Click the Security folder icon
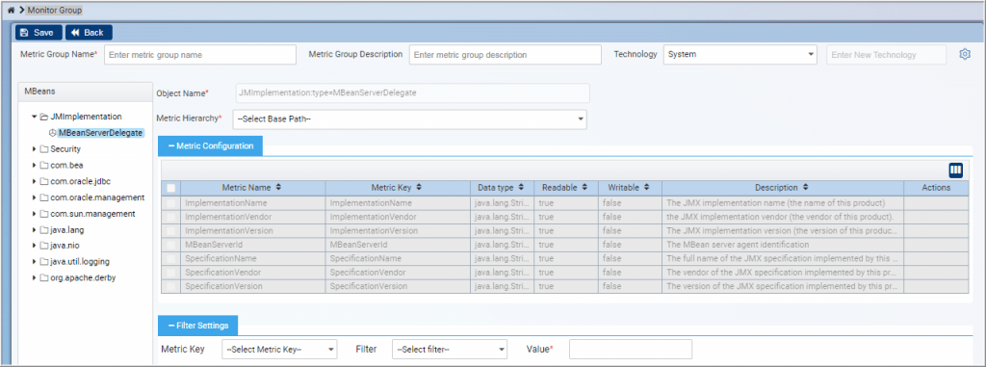 pos(44,149)
